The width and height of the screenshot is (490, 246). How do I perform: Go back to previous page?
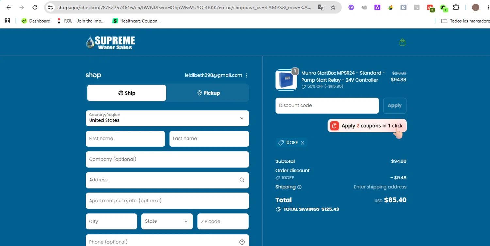tap(9, 7)
